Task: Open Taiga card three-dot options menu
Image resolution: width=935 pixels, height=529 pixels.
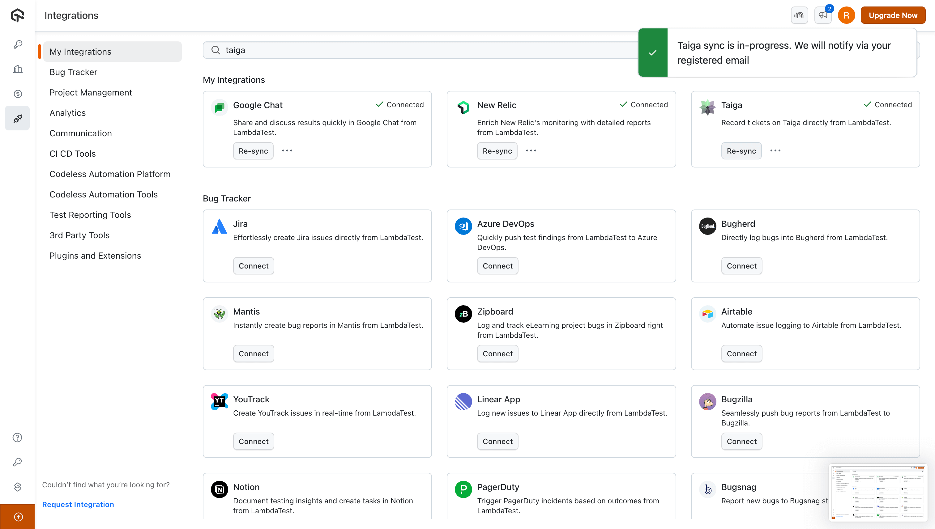Action: [775, 151]
